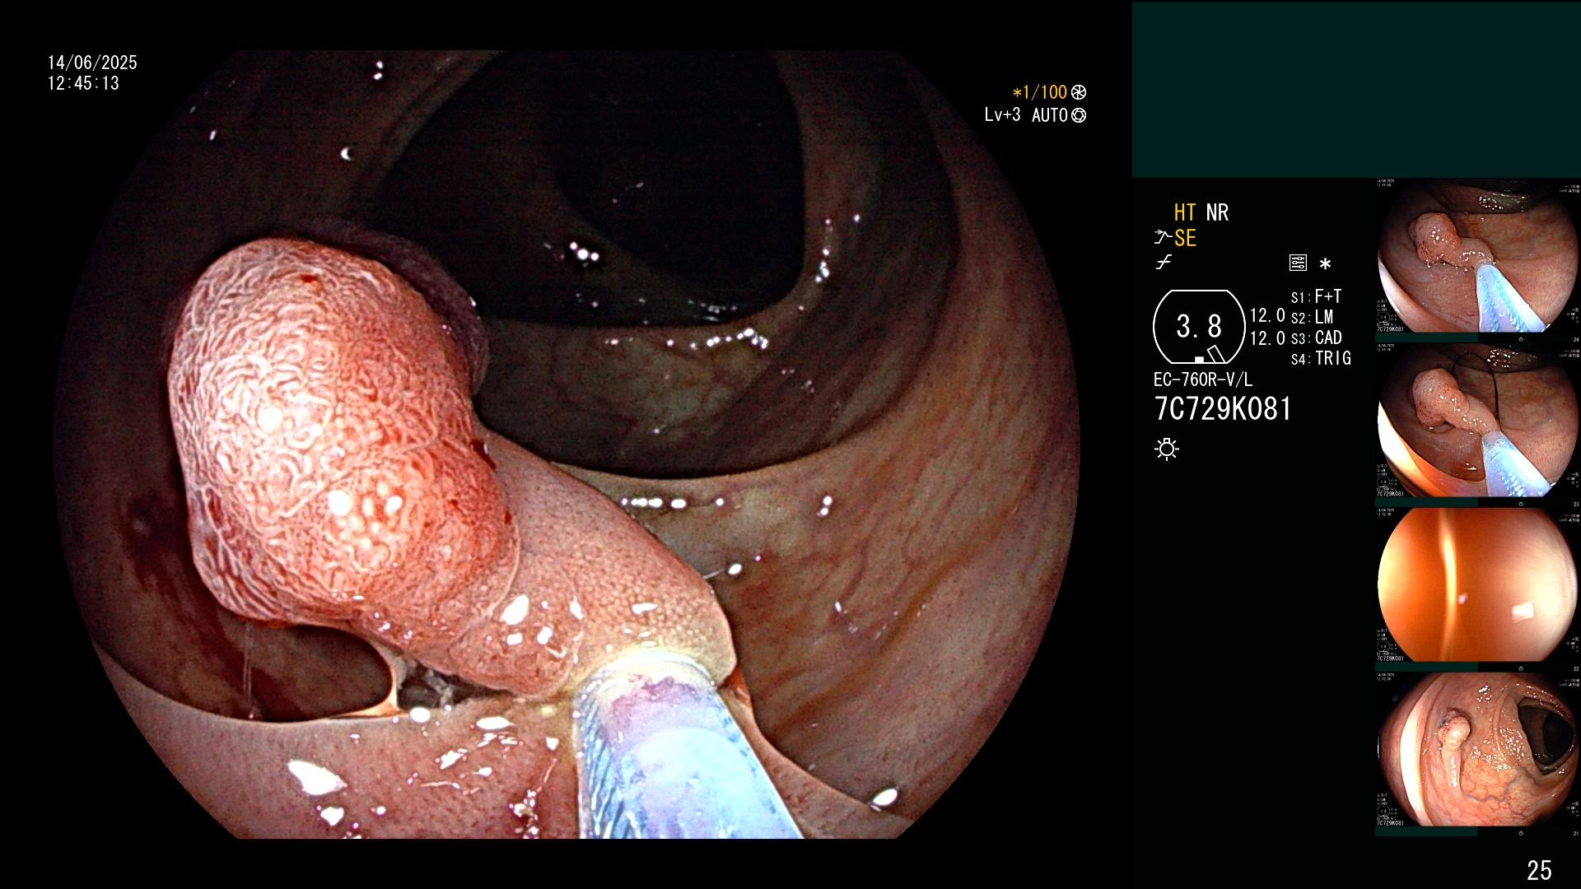Click the scope model EC-760R-V/L
The image size is (1581, 889).
[x=1203, y=379]
